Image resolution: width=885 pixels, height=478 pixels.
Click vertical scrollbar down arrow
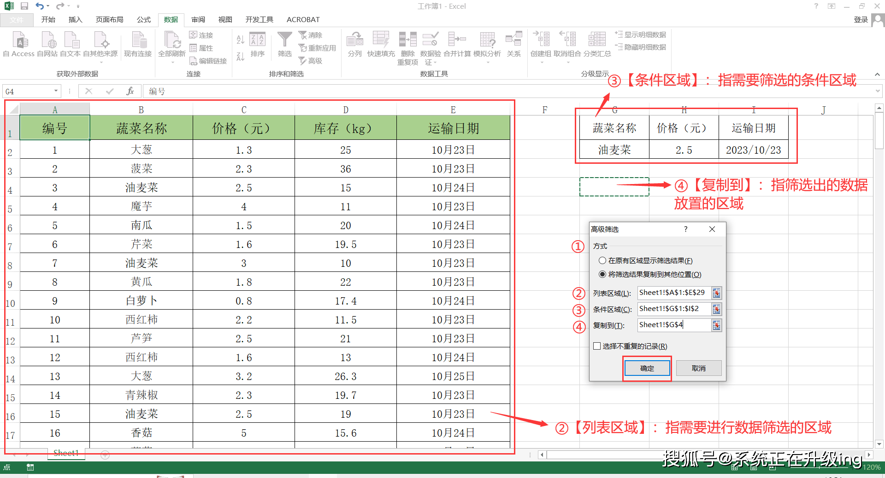(879, 444)
